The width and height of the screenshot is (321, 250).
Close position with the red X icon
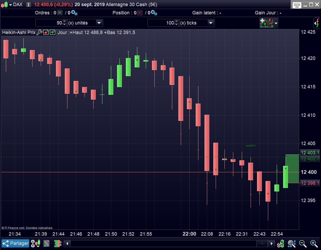click(140, 13)
